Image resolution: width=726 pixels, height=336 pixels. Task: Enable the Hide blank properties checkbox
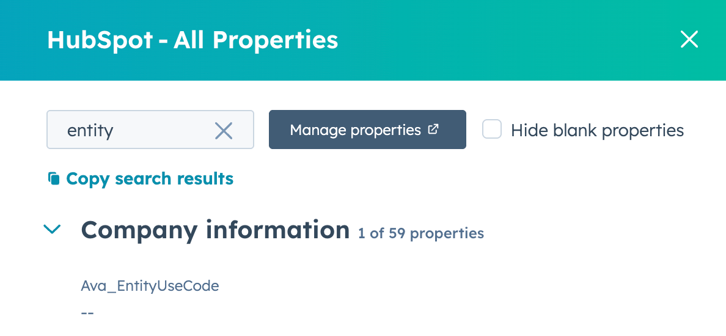(x=492, y=130)
